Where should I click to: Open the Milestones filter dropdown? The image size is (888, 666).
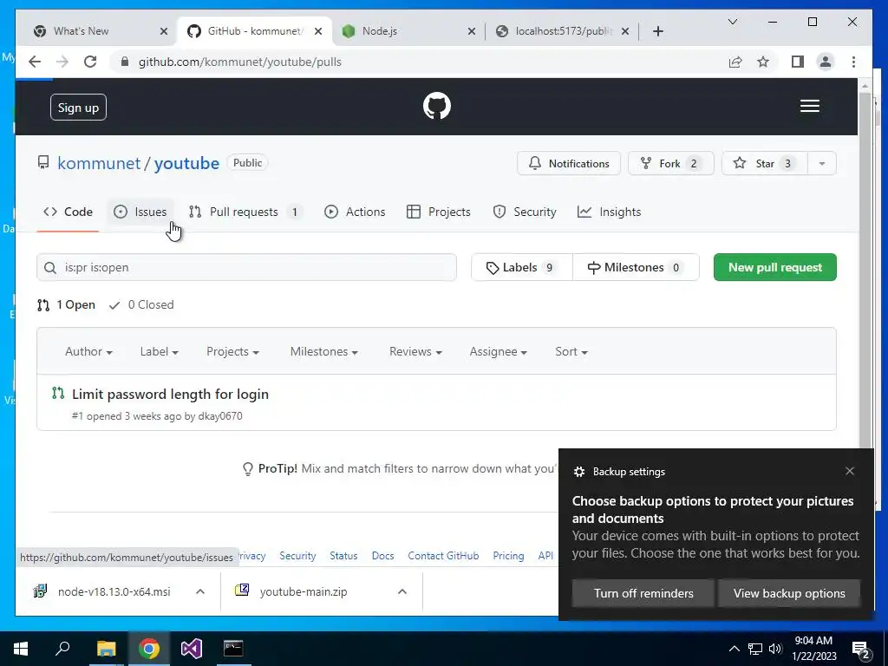(324, 352)
